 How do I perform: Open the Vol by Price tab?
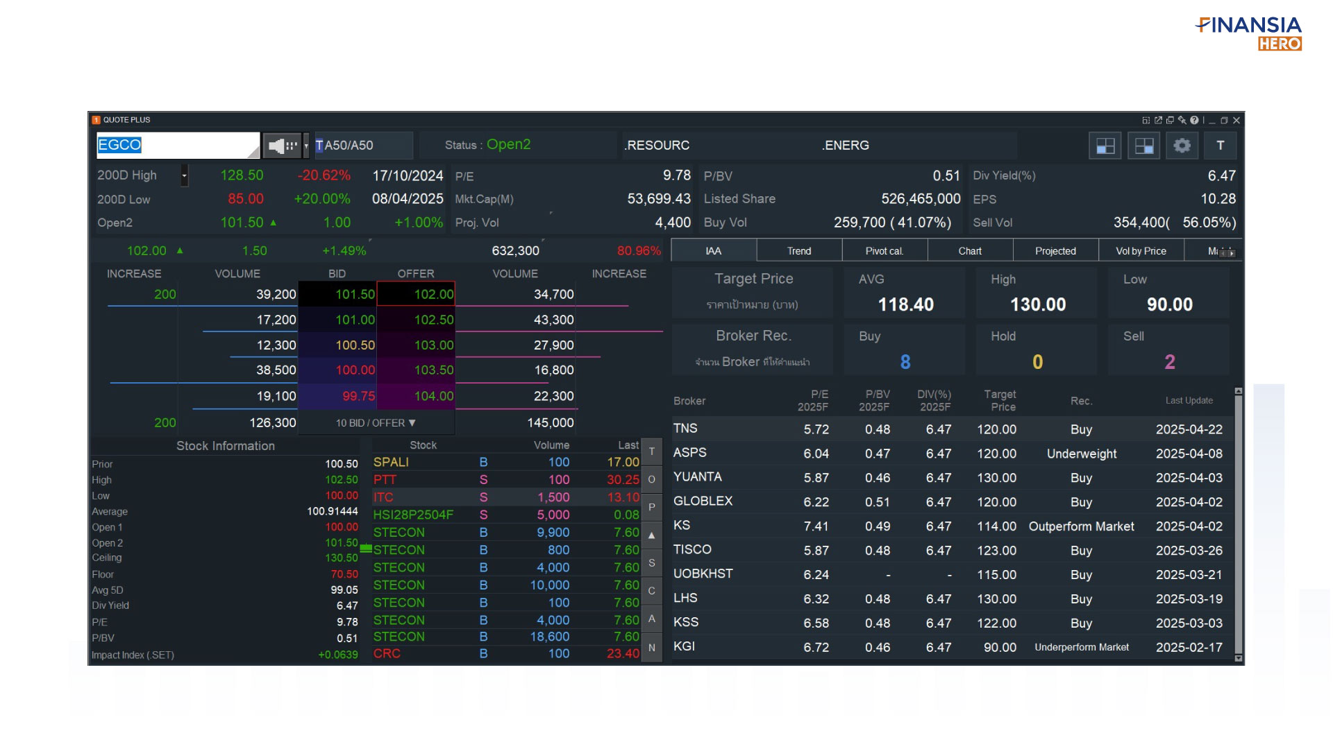tap(1141, 251)
